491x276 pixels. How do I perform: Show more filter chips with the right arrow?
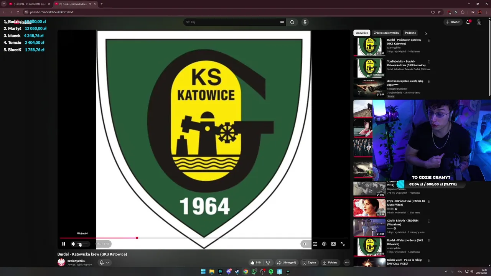pos(426,34)
